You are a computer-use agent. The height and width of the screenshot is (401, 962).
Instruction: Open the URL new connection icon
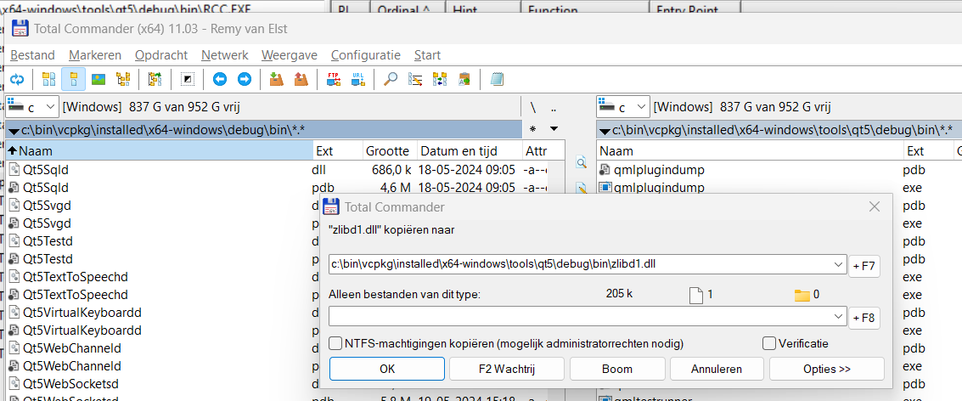(358, 79)
